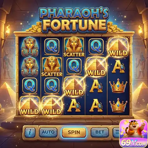The image size is (148, 148).
Task: Hit the golden SPIN button
Action: (74, 132)
